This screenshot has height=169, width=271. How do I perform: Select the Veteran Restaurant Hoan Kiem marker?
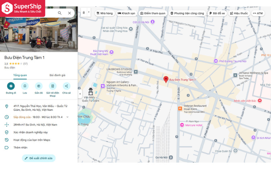coord(180,108)
